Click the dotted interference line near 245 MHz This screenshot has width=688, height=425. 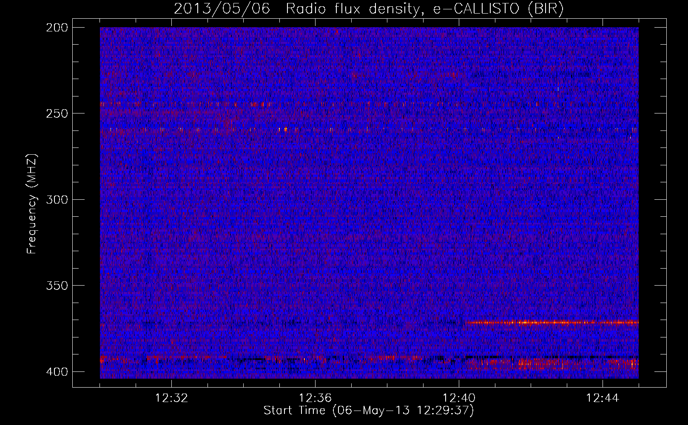[x=369, y=104]
